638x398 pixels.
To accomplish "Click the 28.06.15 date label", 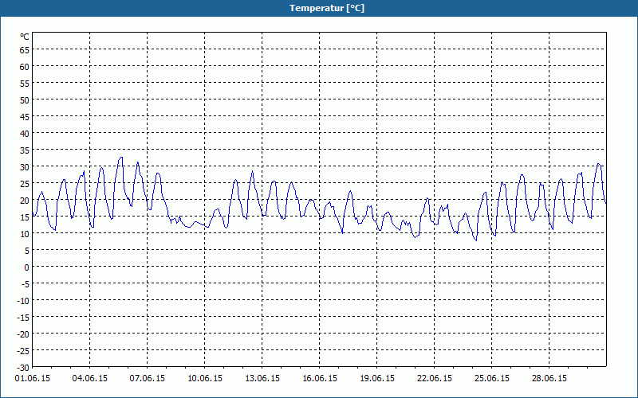I will pos(549,379).
